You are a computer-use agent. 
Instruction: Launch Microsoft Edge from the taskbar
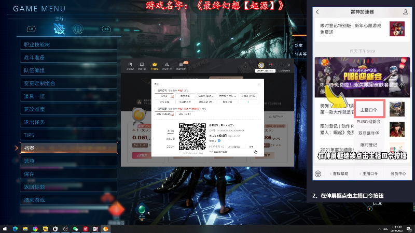(15, 229)
